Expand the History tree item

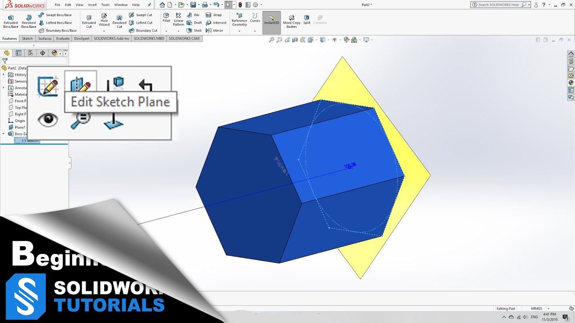(x=4, y=74)
